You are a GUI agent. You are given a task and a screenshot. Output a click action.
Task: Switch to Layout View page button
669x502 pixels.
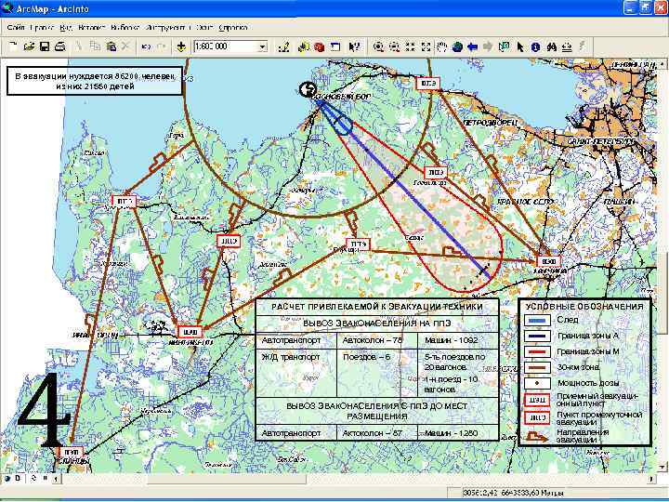19,479
